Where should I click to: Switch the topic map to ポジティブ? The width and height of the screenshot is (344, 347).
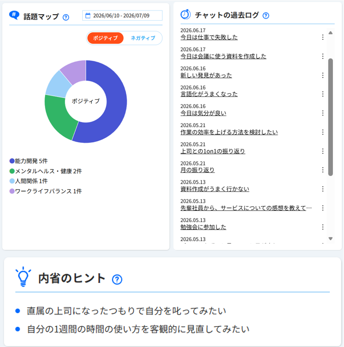click(105, 38)
